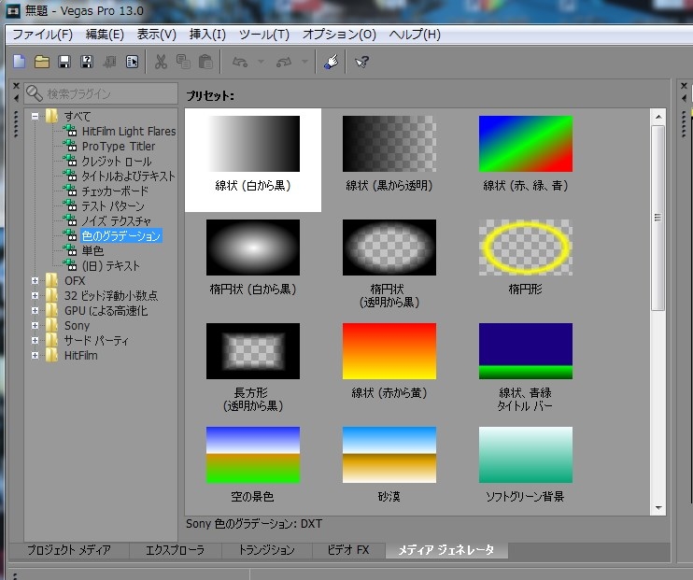The height and width of the screenshot is (580, 693).
Task: Open the ファイル(F) menu
Action: 42,35
